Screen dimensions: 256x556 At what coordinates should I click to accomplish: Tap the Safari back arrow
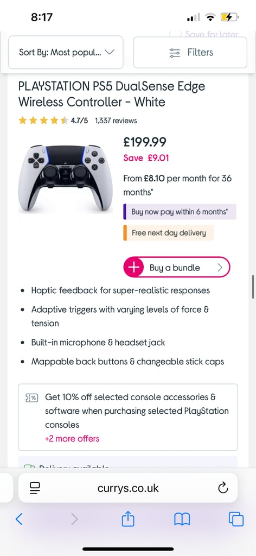(x=19, y=519)
